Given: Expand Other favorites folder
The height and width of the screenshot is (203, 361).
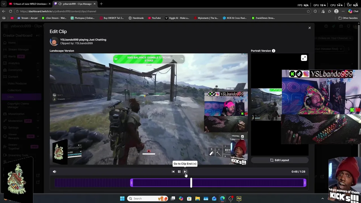Looking at the screenshot, I should tap(348, 18).
